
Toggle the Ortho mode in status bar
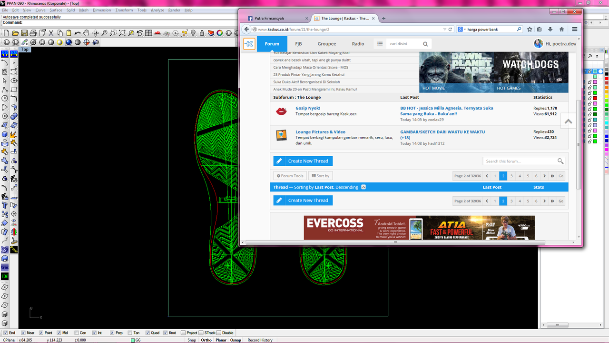point(206,340)
